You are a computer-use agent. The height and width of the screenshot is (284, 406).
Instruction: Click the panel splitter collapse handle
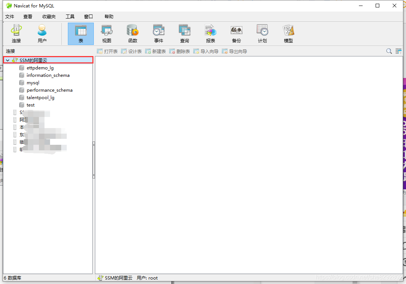[x=93, y=160]
